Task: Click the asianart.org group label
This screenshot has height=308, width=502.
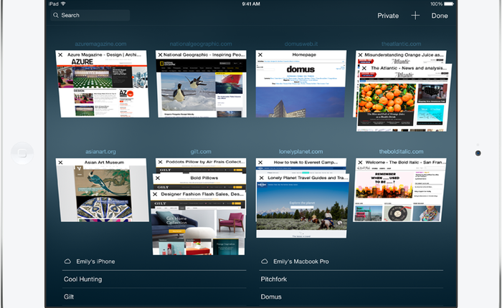Action: [x=100, y=152]
